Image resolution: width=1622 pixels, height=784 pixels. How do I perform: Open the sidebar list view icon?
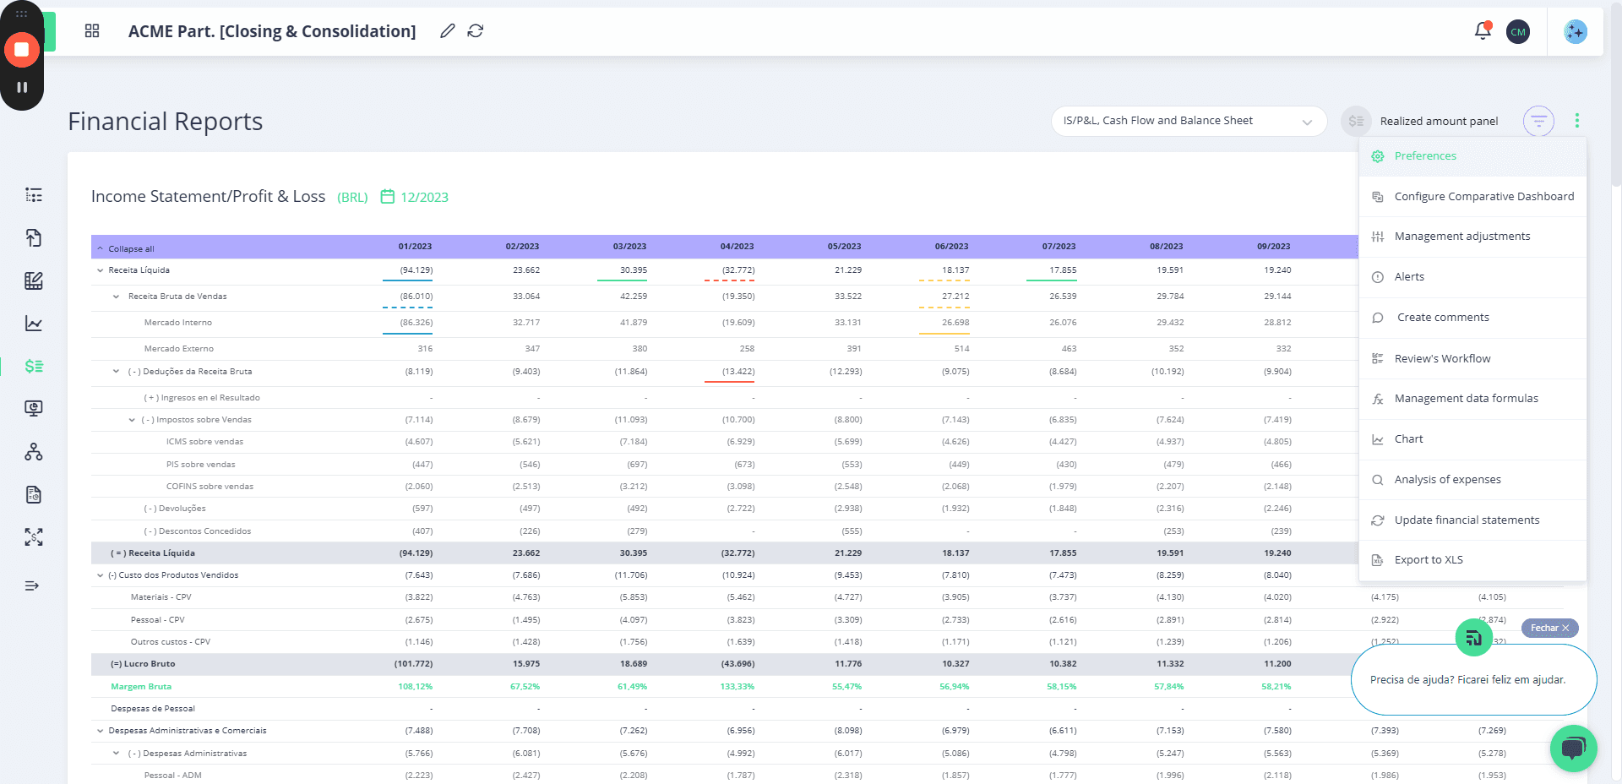coord(34,195)
